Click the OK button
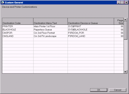Screen dimensions: 129x94 (x=99, y=90)
